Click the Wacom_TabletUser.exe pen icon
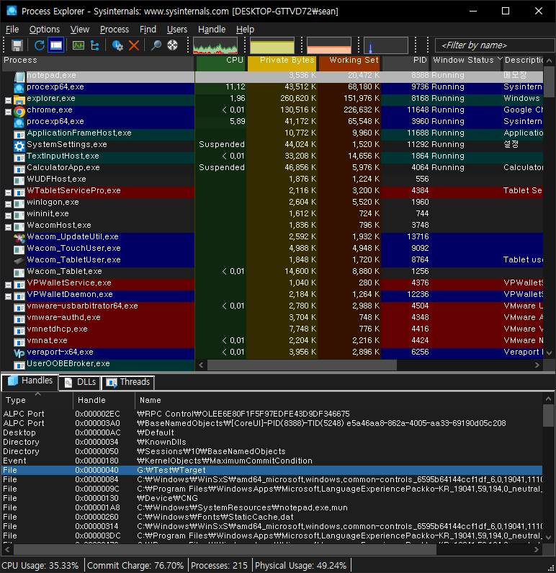556x573 pixels. pyautogui.click(x=19, y=261)
